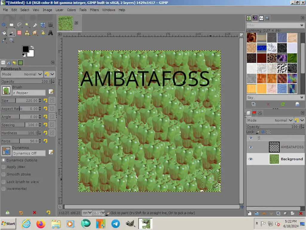Delete the selected pattern
Viewport: 306px width, 230px height.
pos(268,104)
